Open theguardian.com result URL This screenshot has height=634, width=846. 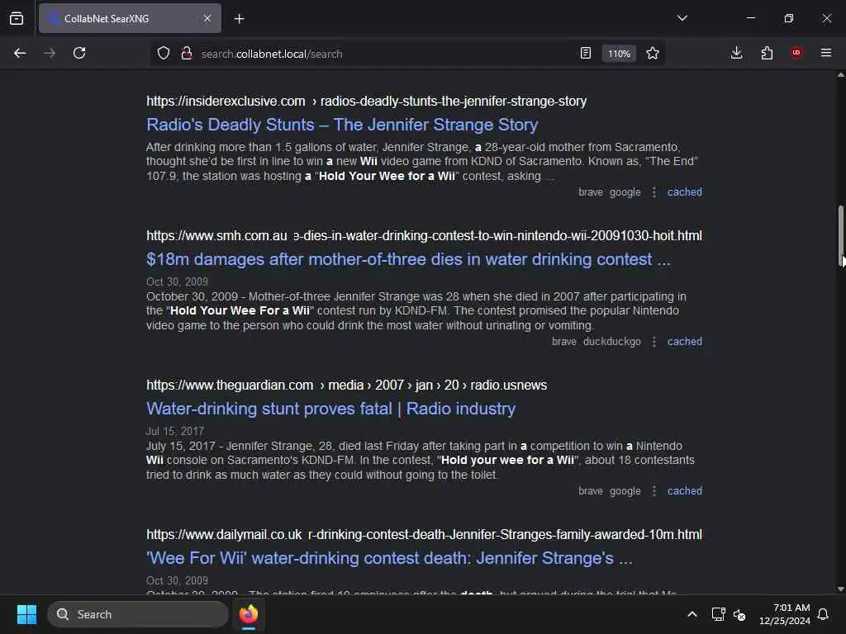[346, 385]
